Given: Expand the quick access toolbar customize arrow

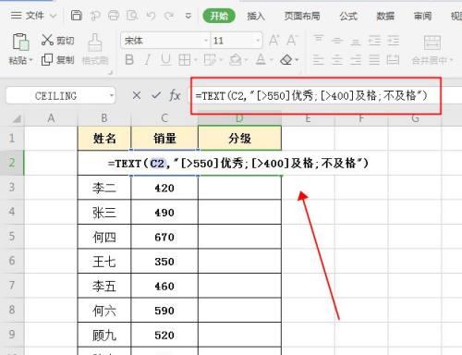Looking at the screenshot, I should (188, 16).
